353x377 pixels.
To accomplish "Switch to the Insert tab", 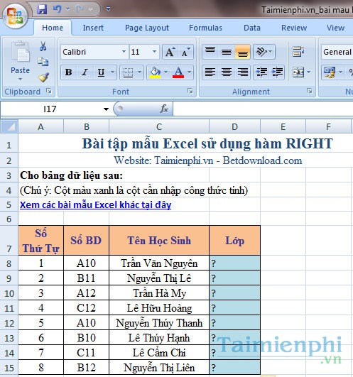I will [x=93, y=28].
